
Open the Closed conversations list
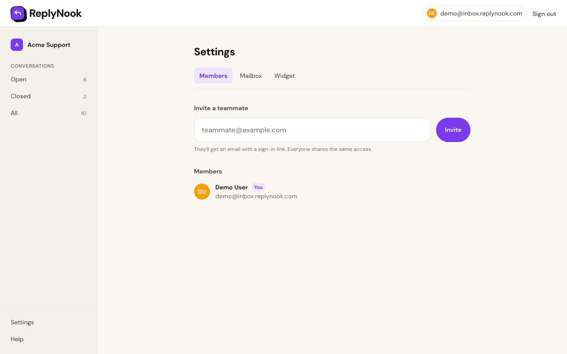pyautogui.click(x=49, y=96)
